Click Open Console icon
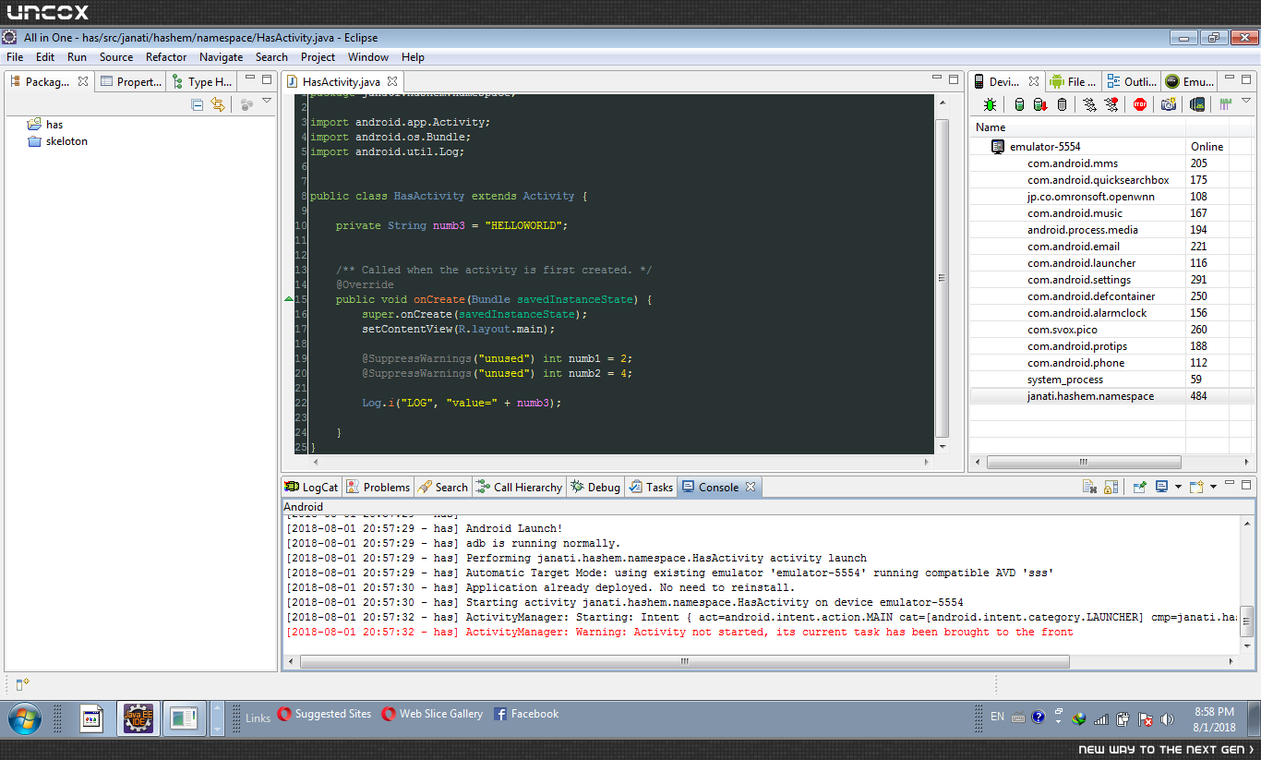Viewport: 1261px width, 760px height. pos(1196,487)
